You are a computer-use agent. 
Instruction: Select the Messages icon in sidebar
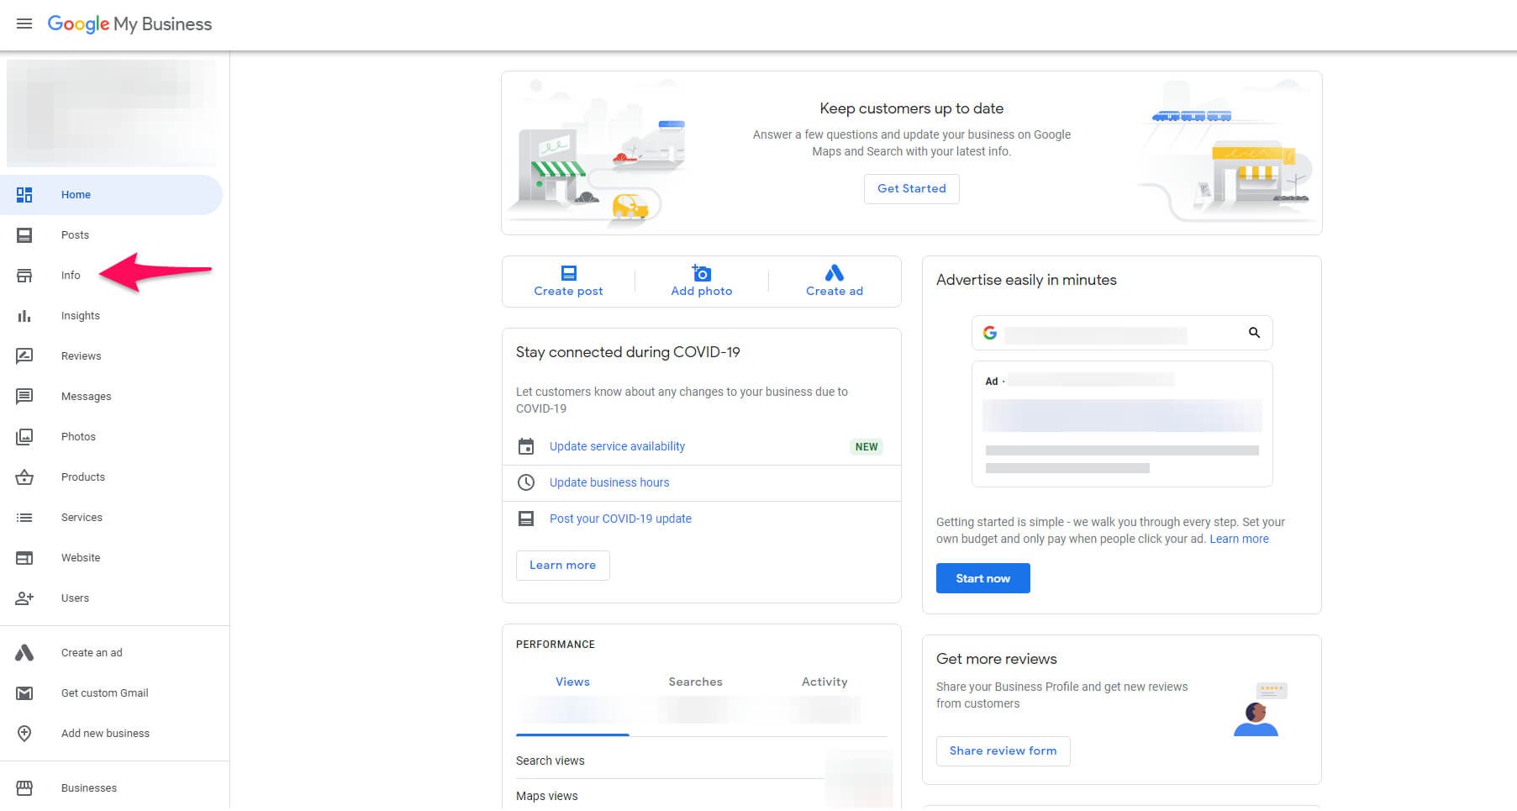24,396
